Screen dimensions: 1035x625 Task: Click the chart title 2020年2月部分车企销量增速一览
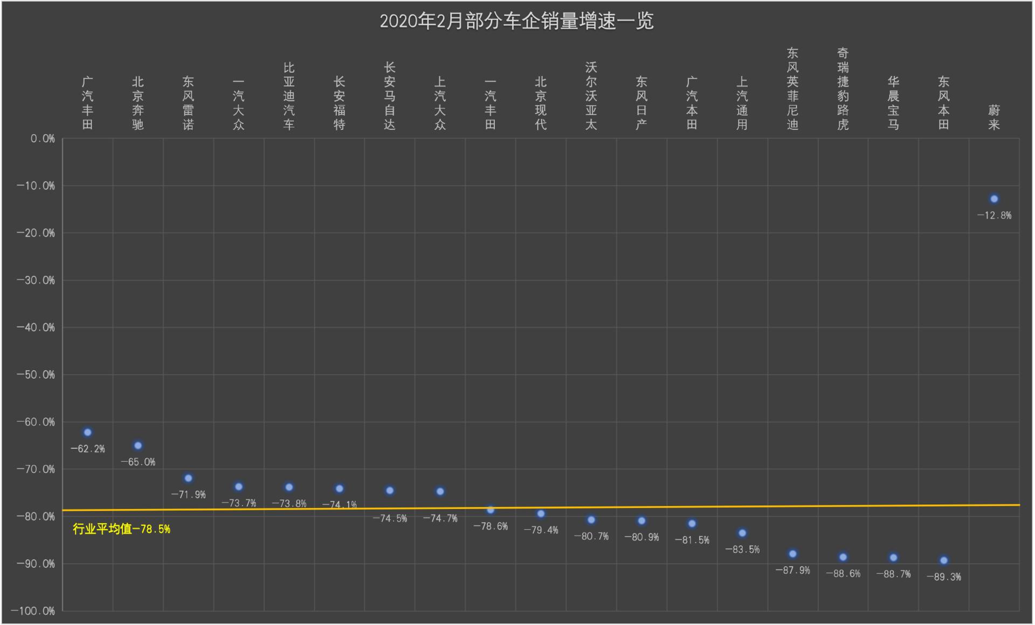pyautogui.click(x=516, y=22)
